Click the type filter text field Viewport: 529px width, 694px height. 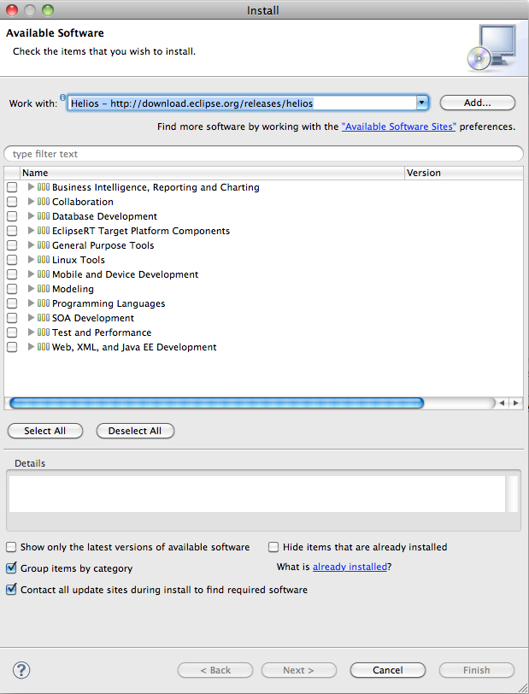[x=263, y=154]
